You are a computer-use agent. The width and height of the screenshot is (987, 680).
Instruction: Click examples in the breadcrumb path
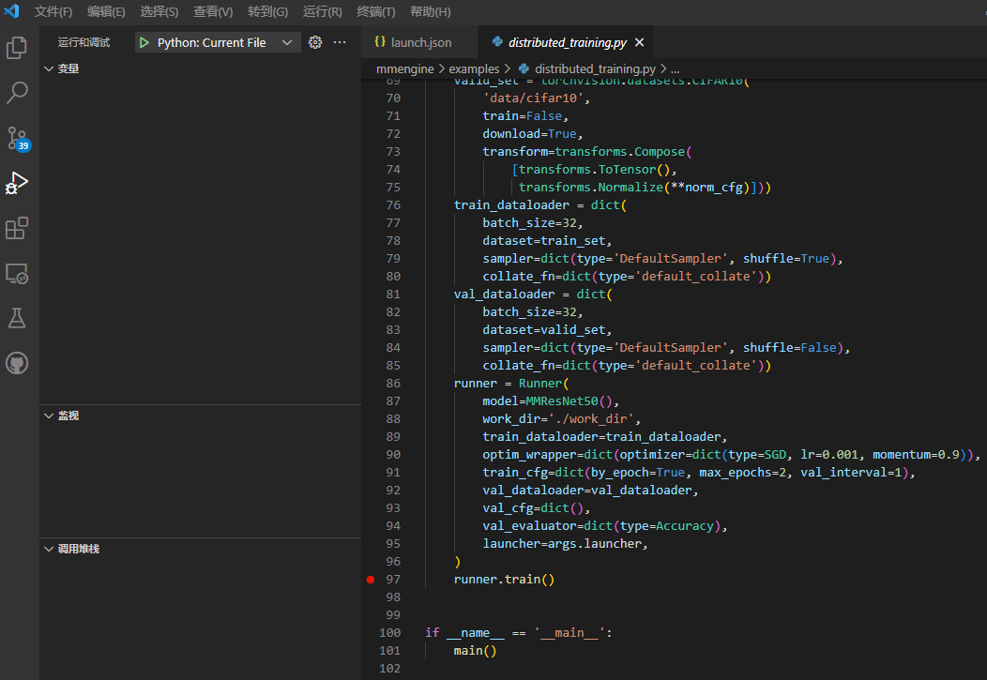(x=474, y=68)
